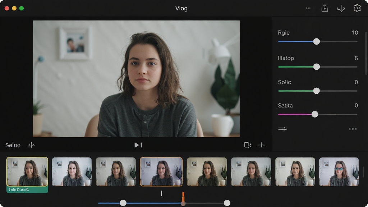Open the share/export icon in title bar
The height and width of the screenshot is (207, 368).
[325, 8]
